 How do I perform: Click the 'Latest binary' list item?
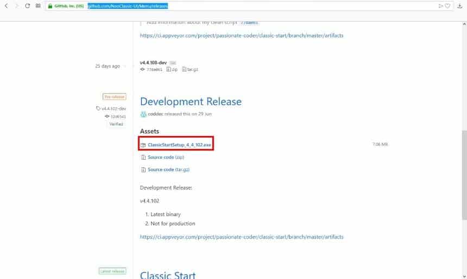click(x=166, y=215)
